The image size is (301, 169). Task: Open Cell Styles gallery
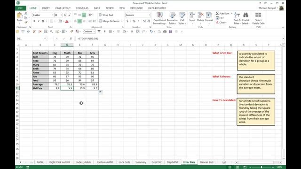click(x=182, y=18)
